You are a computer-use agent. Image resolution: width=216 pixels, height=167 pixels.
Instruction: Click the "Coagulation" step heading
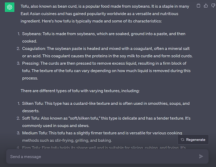tap(34, 48)
